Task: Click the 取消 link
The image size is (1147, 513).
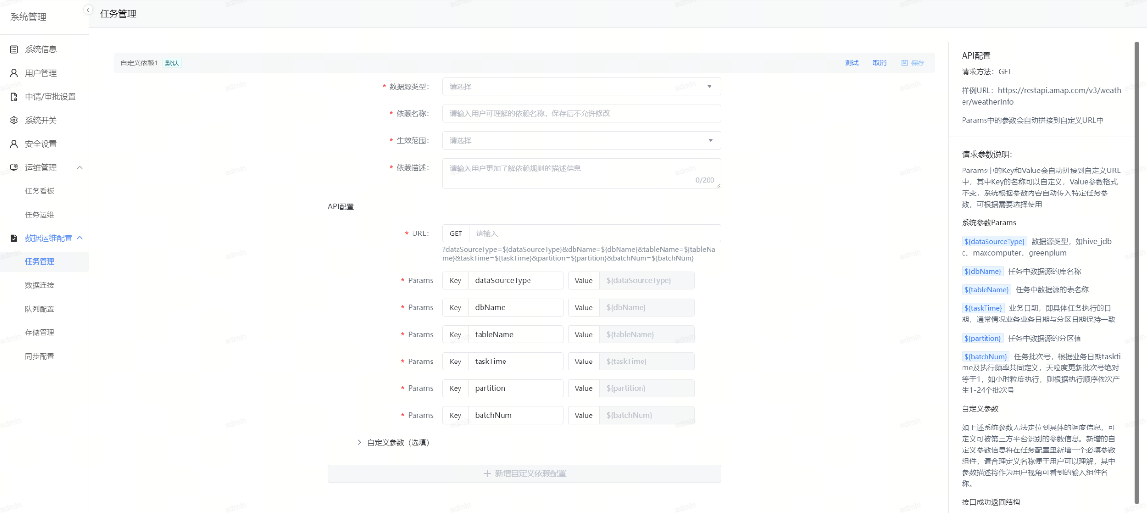Action: [x=879, y=63]
